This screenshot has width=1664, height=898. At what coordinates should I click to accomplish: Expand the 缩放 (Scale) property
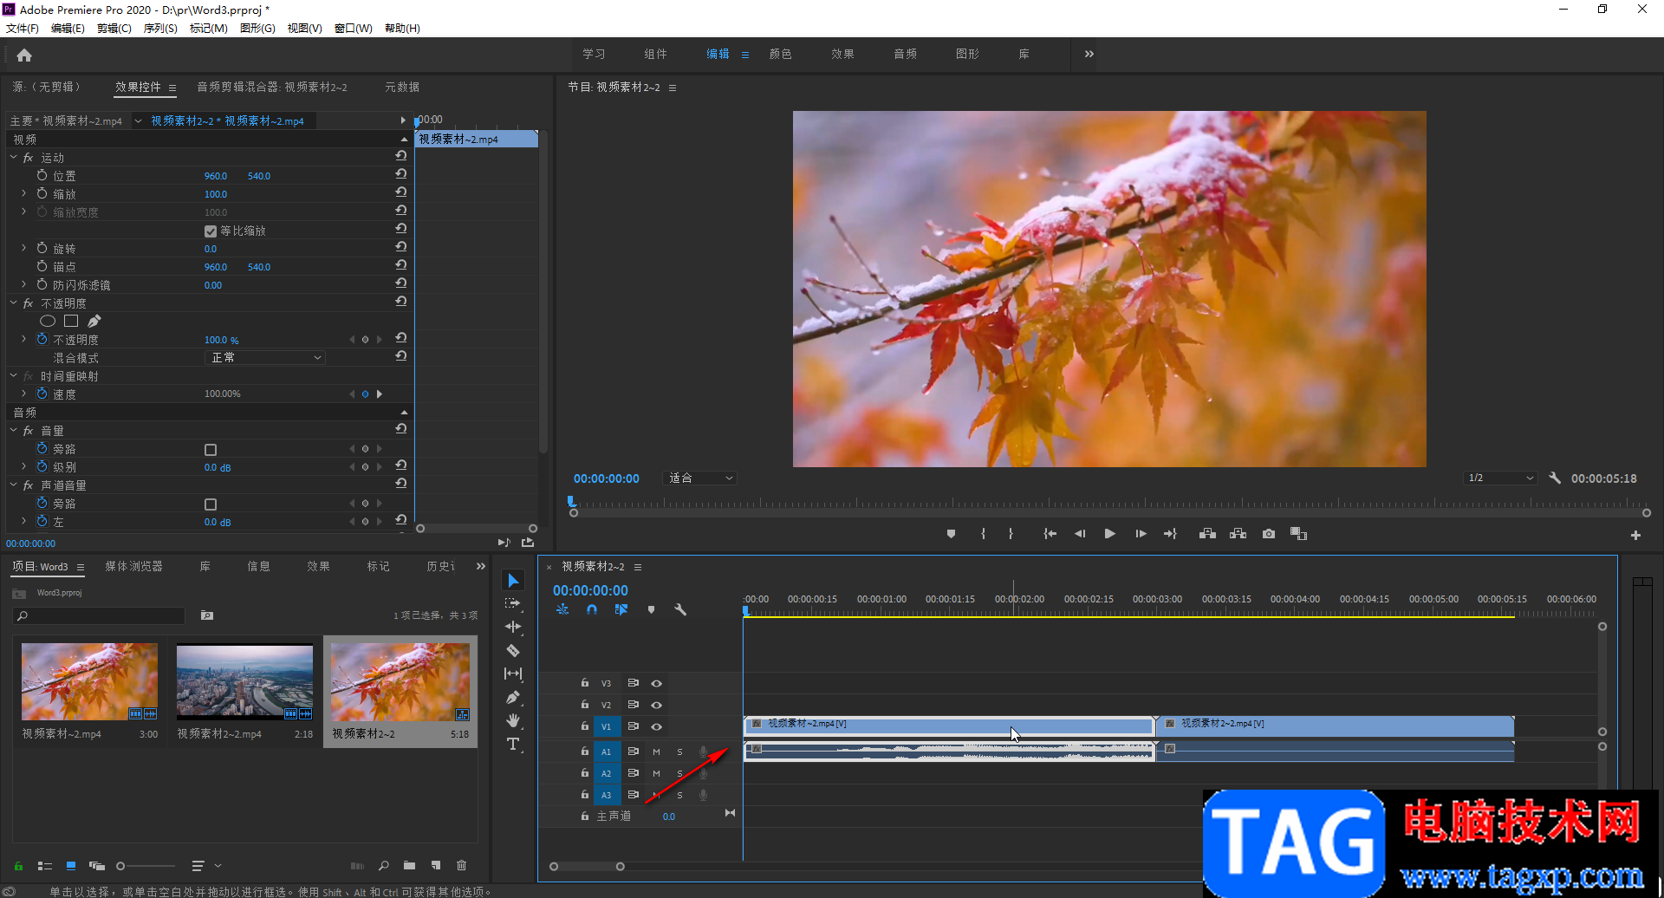coord(24,193)
